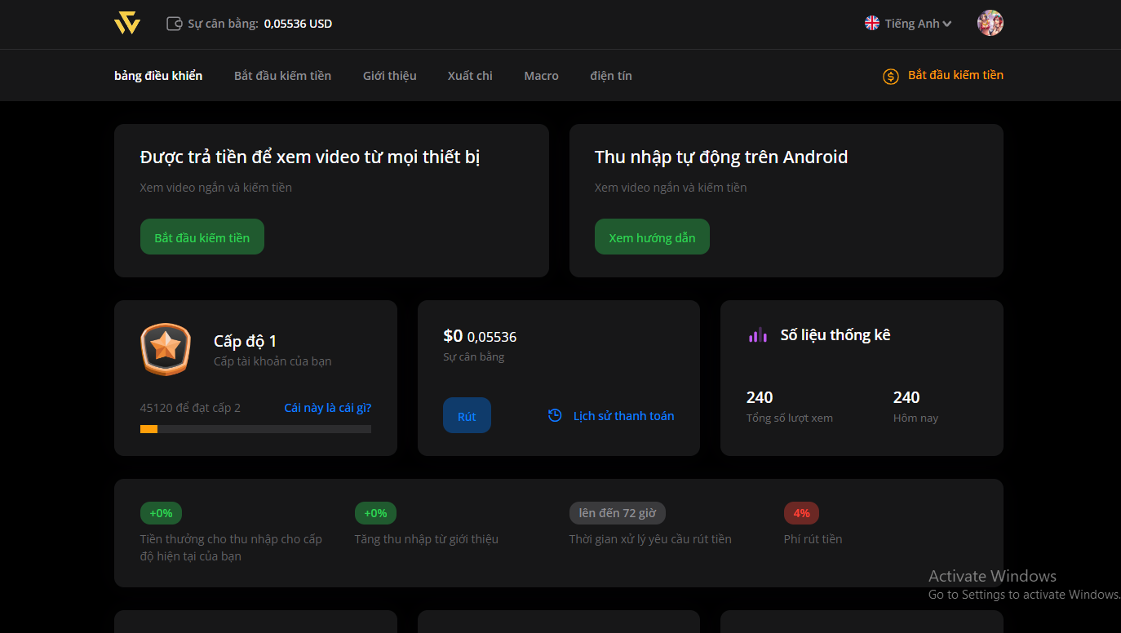Click the clock icon beside balance display
Screen dimensions: 1121x633
point(174,24)
